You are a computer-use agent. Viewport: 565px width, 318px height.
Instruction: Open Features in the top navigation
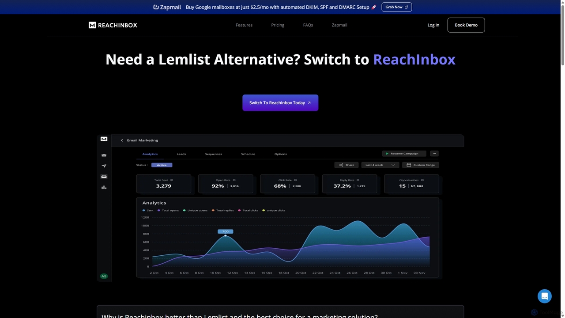tap(244, 25)
